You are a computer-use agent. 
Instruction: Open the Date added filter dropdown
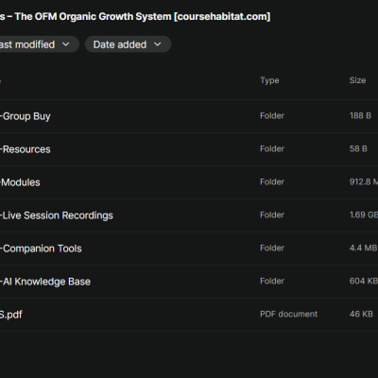click(128, 44)
